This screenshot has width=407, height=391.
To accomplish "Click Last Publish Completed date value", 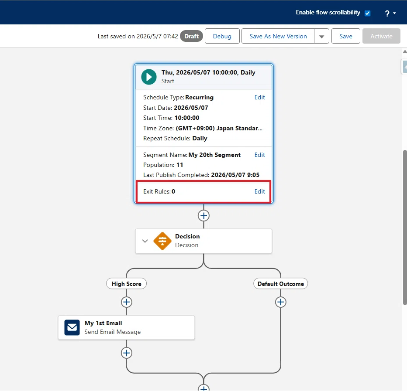I will point(235,175).
